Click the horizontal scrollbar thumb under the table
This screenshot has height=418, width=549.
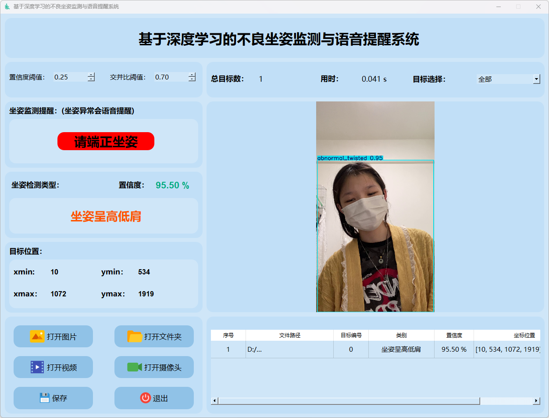click(x=349, y=401)
